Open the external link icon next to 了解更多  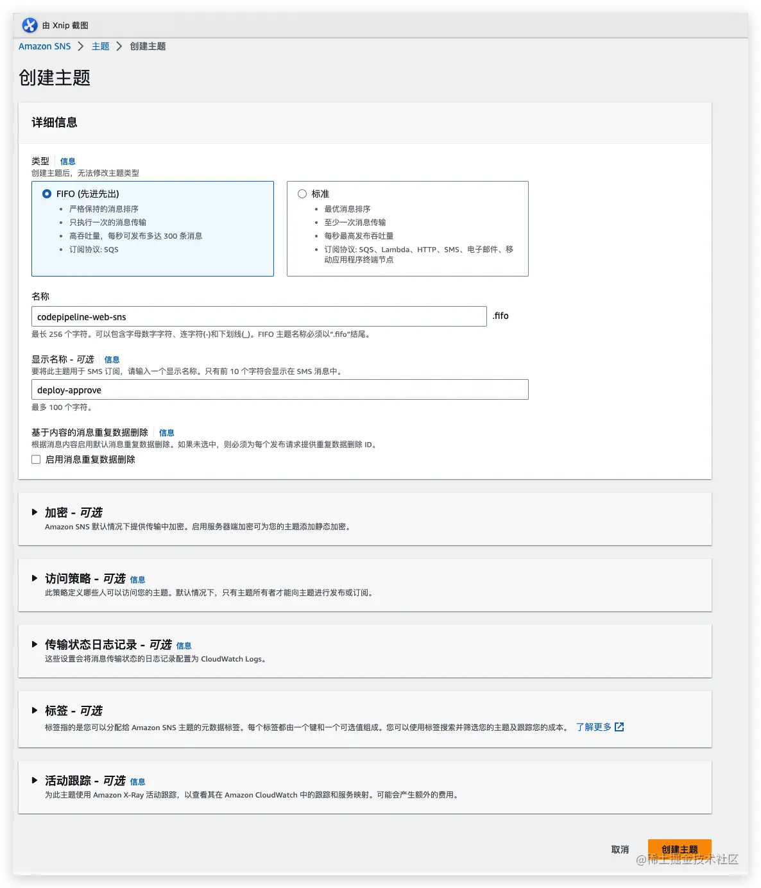click(x=619, y=727)
